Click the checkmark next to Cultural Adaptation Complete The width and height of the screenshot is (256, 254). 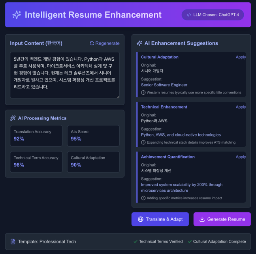coord(190,241)
